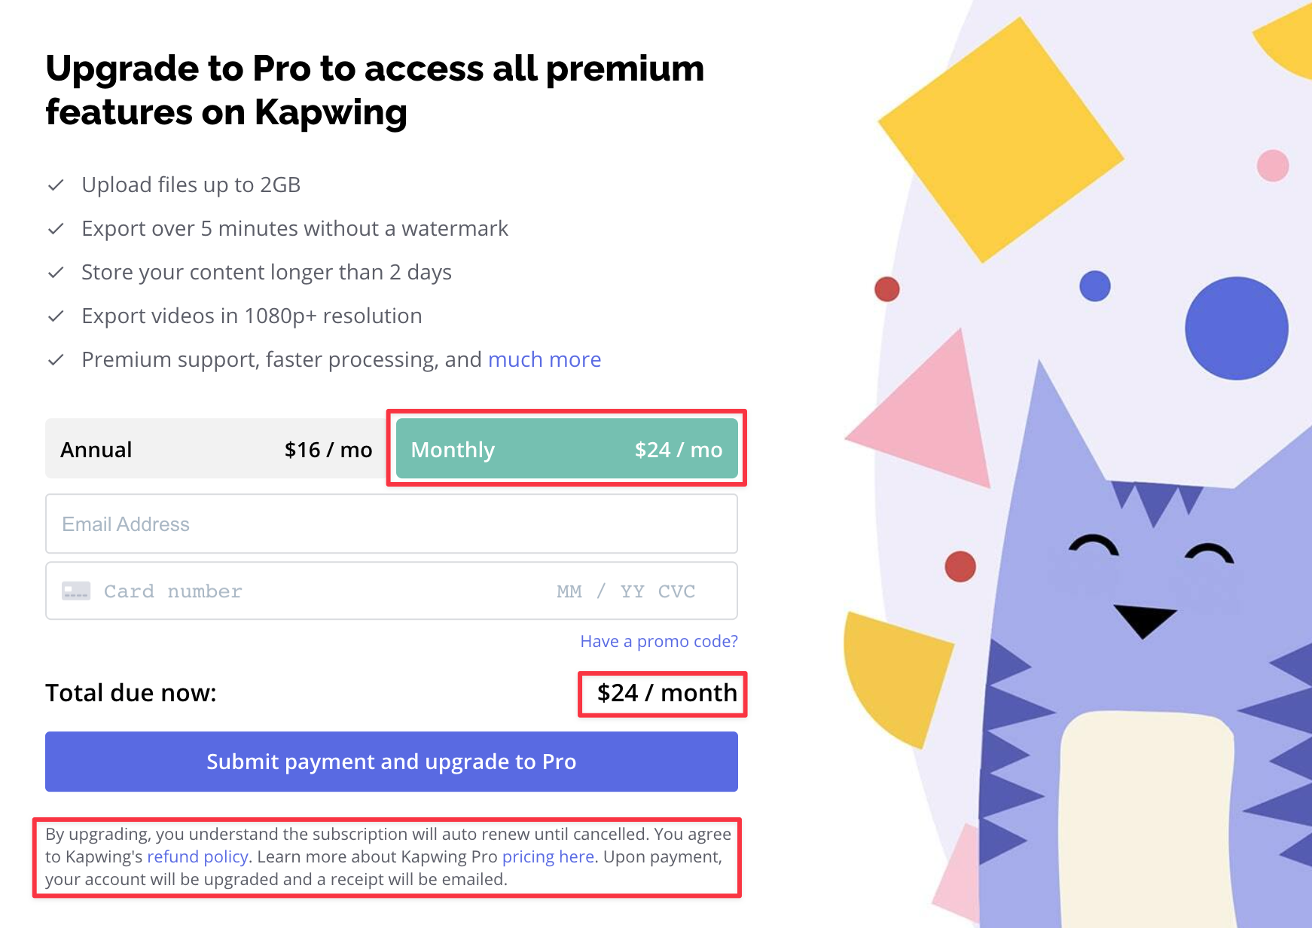
Task: Select the Monthly $24/mo billing option
Action: point(566,450)
